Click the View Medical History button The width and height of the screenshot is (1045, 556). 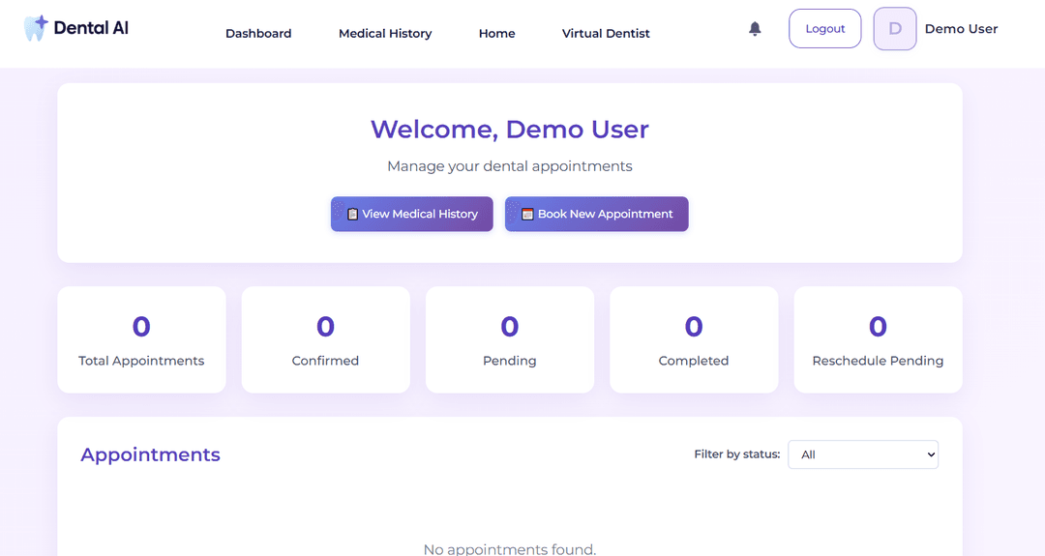[x=412, y=214]
